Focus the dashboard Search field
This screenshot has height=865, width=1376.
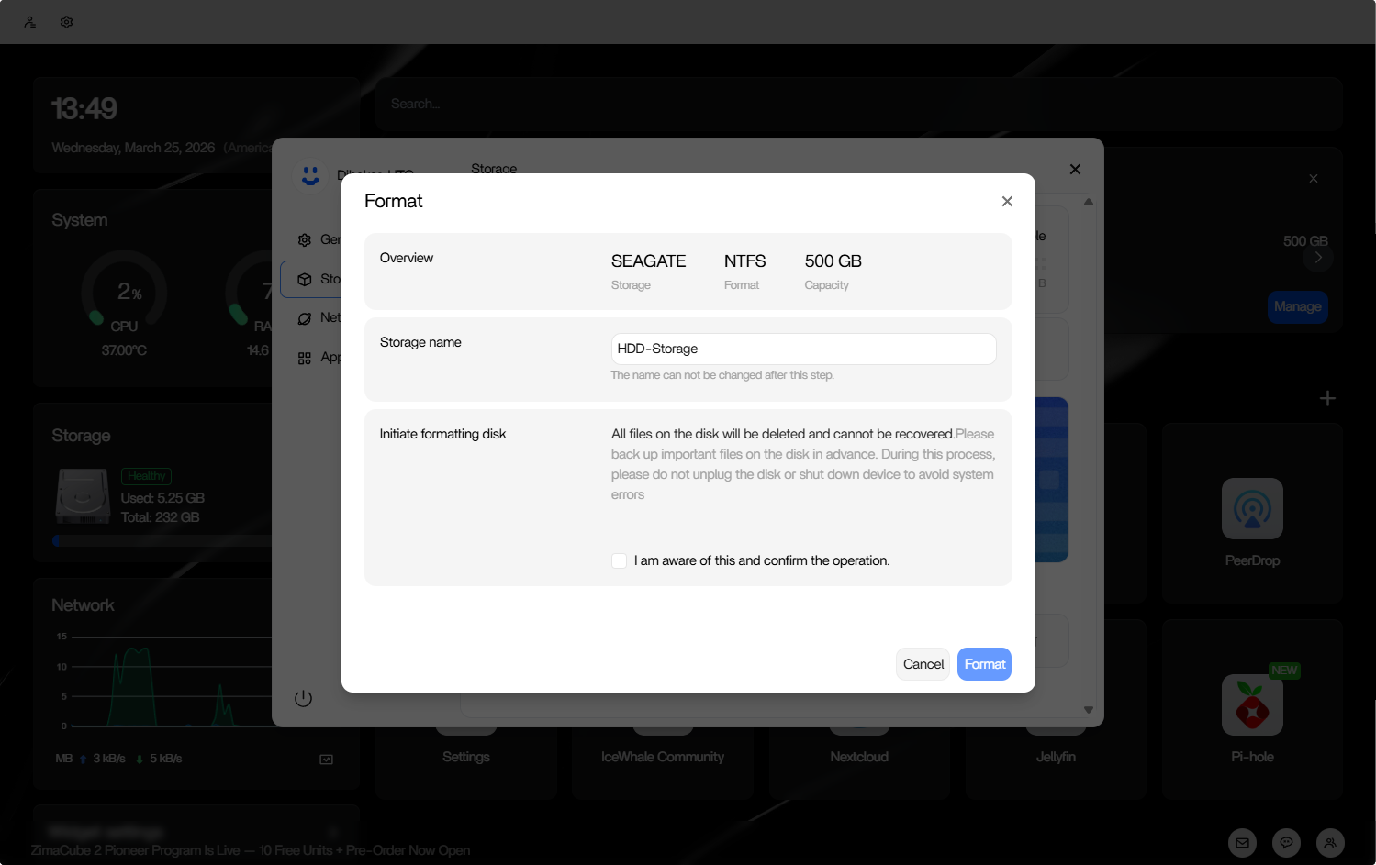[859, 104]
